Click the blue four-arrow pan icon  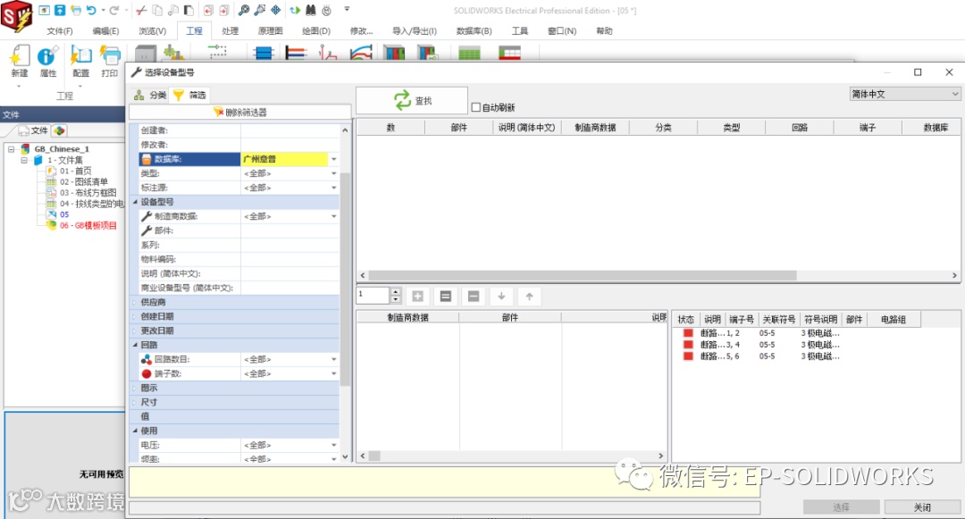[276, 10]
